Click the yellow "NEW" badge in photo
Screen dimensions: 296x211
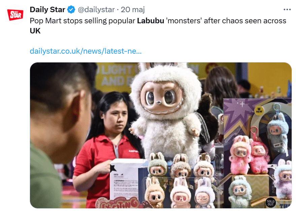coord(259,111)
